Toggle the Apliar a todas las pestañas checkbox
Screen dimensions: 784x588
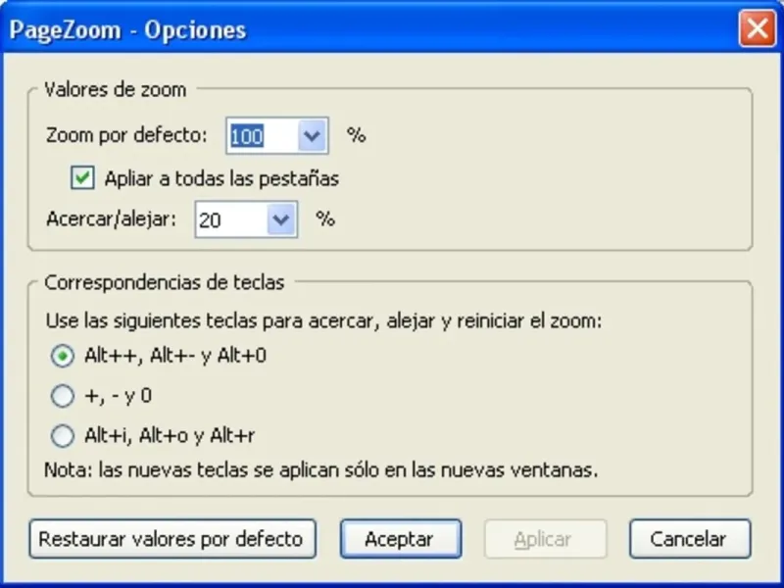[x=83, y=178]
